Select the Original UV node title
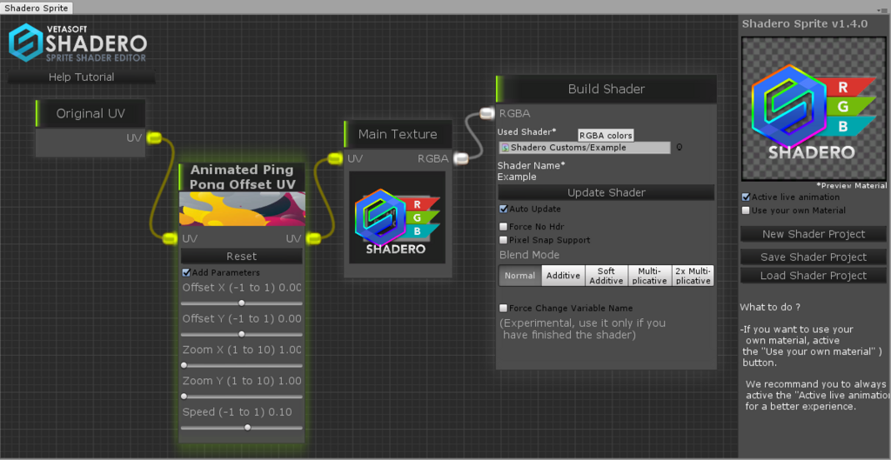891x460 pixels. 90,114
